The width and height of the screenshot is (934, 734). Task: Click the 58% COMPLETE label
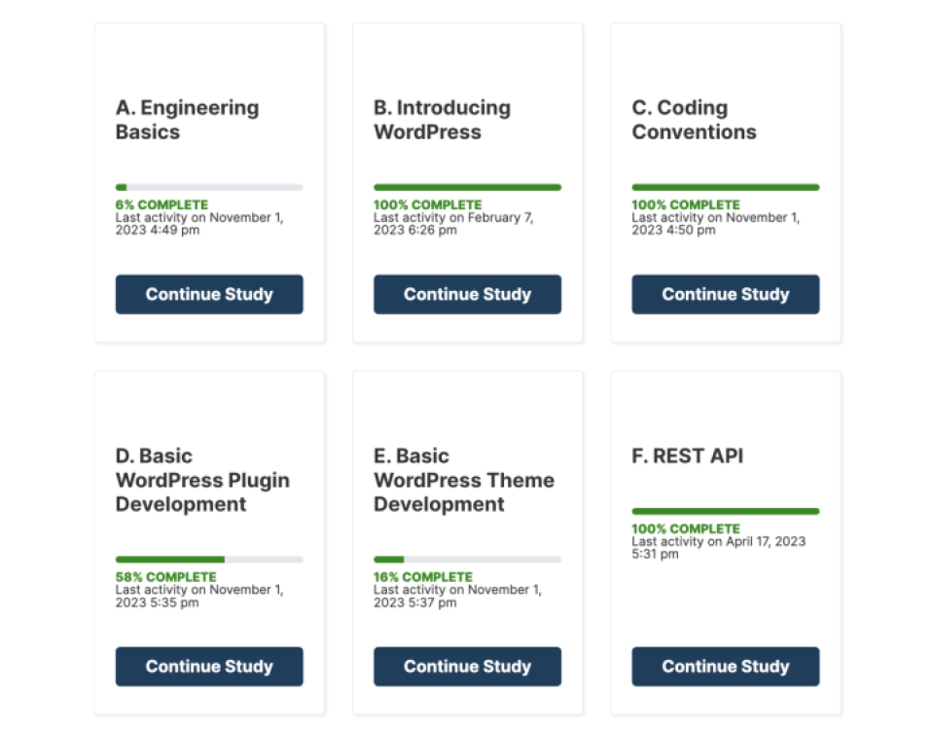(x=166, y=576)
